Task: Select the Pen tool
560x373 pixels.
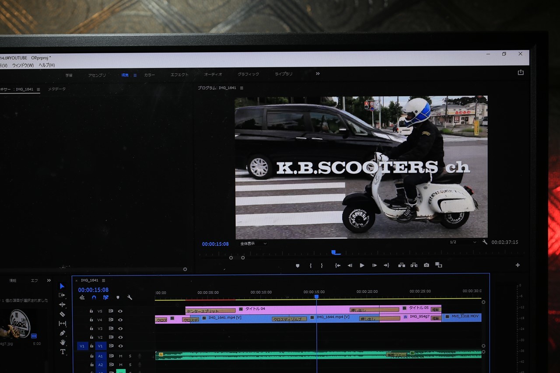Action: 62,333
